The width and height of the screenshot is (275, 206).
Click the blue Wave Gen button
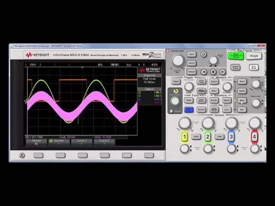coord(189,110)
